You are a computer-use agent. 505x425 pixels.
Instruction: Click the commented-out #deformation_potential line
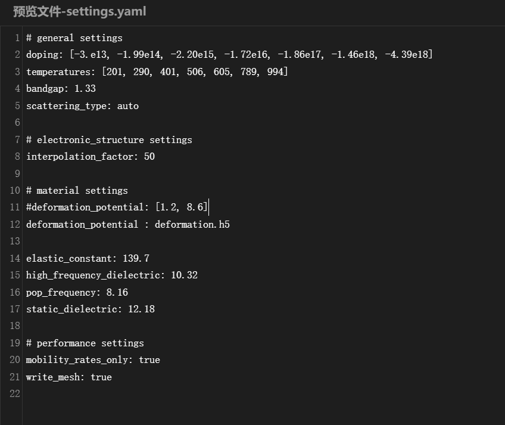[117, 207]
